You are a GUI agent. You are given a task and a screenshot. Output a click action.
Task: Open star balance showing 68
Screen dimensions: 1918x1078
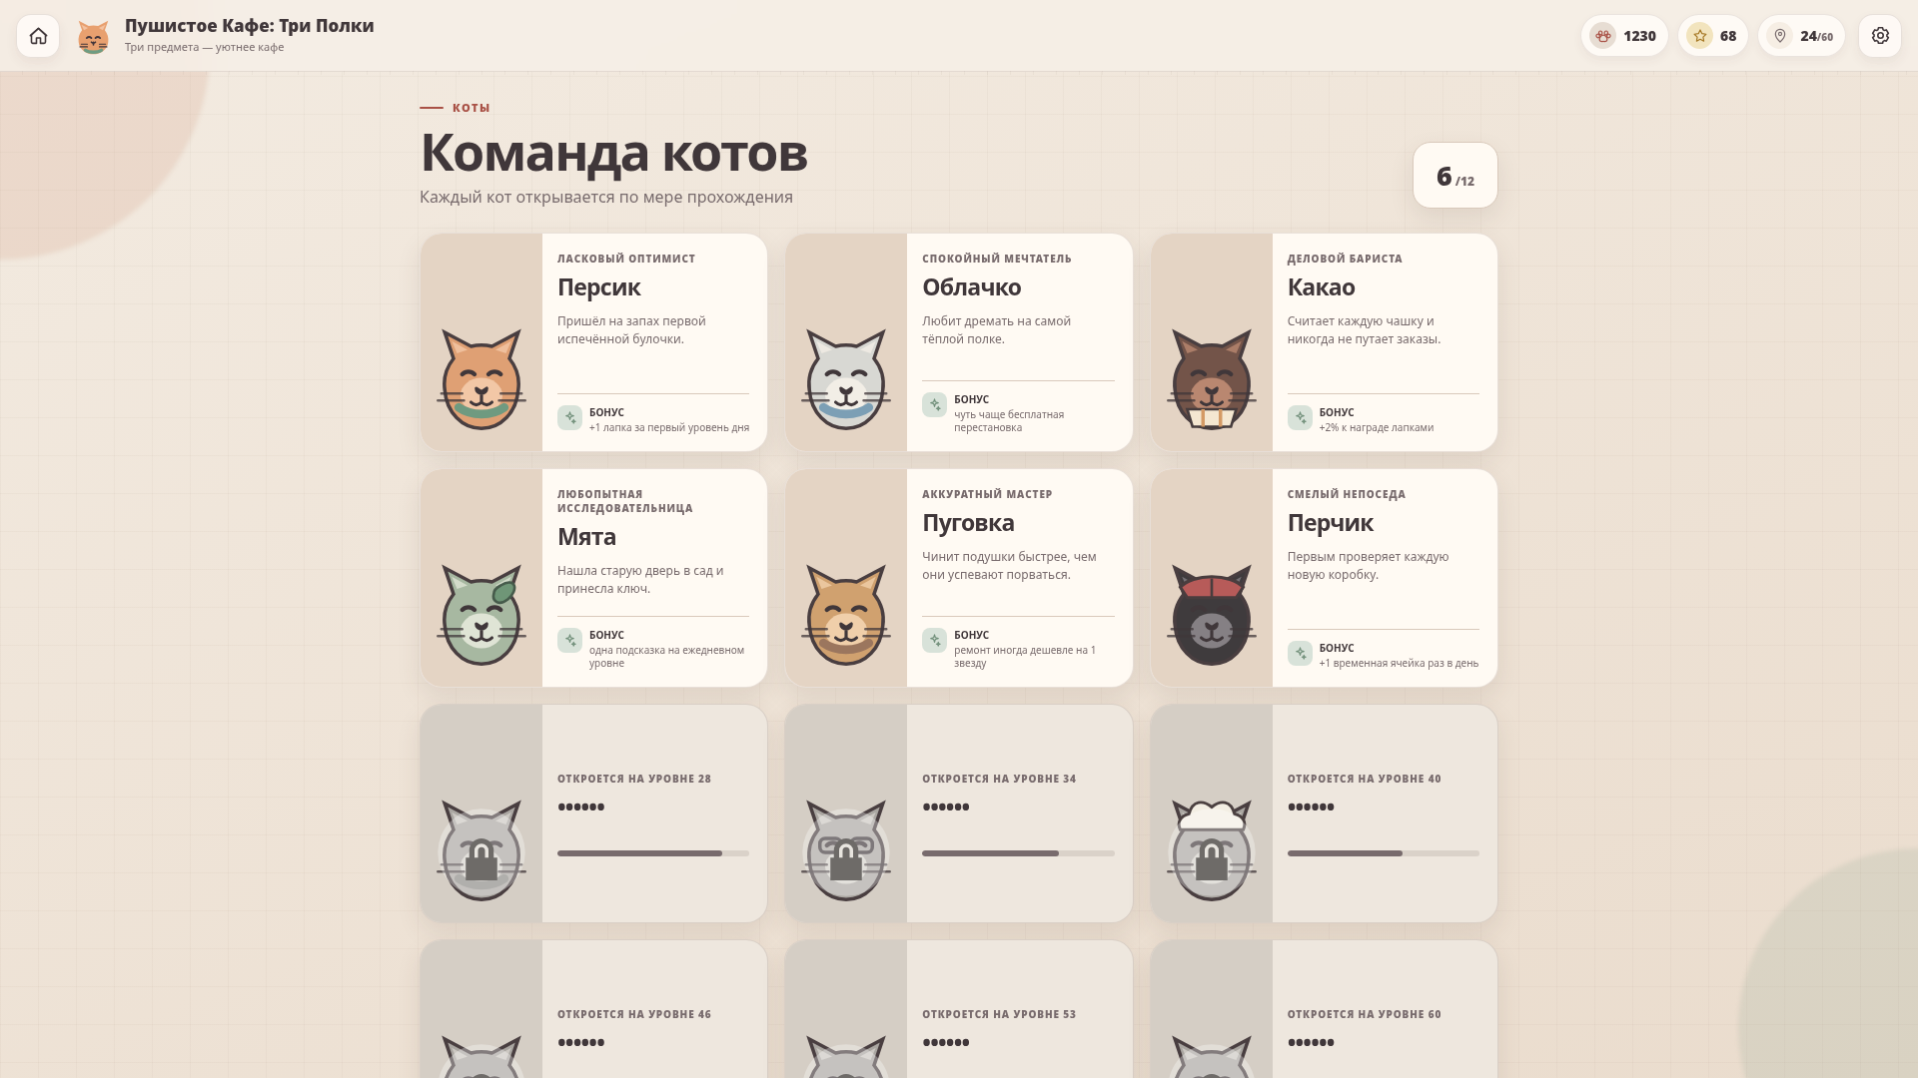click(x=1713, y=36)
